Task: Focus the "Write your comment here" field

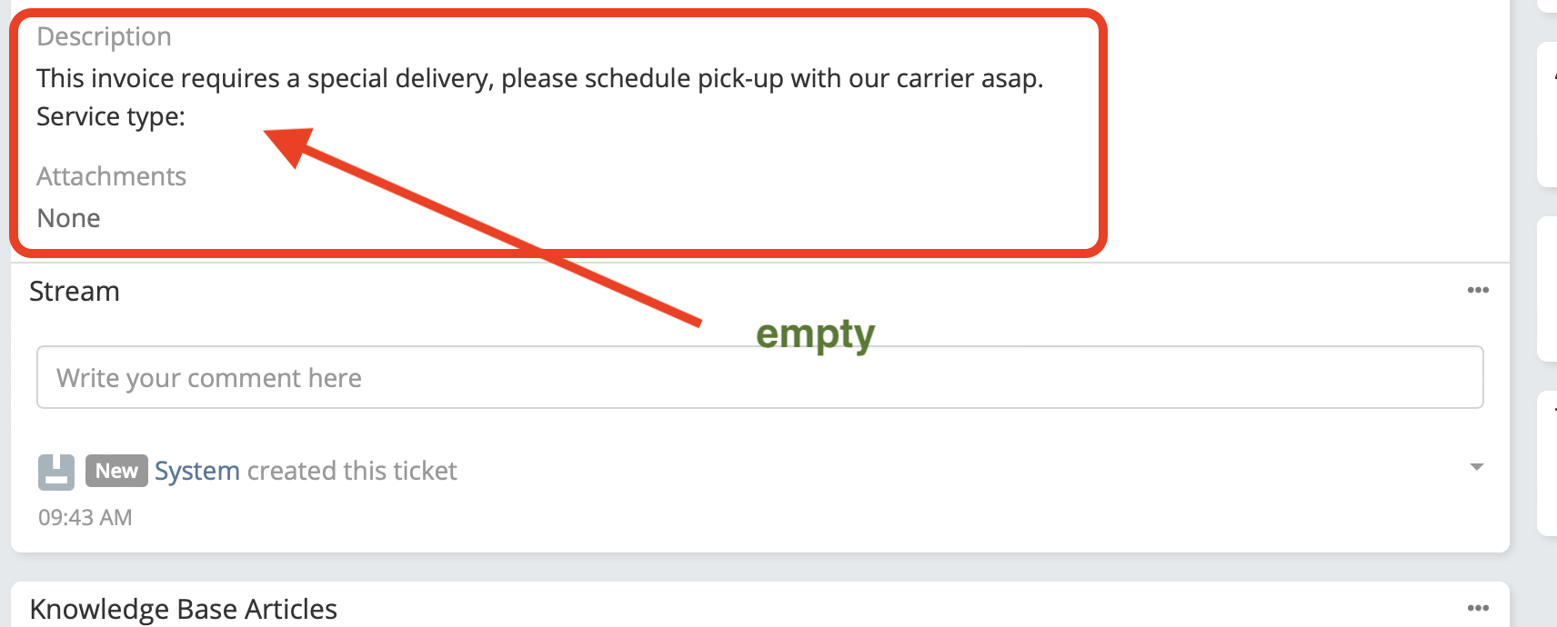Action: point(759,377)
